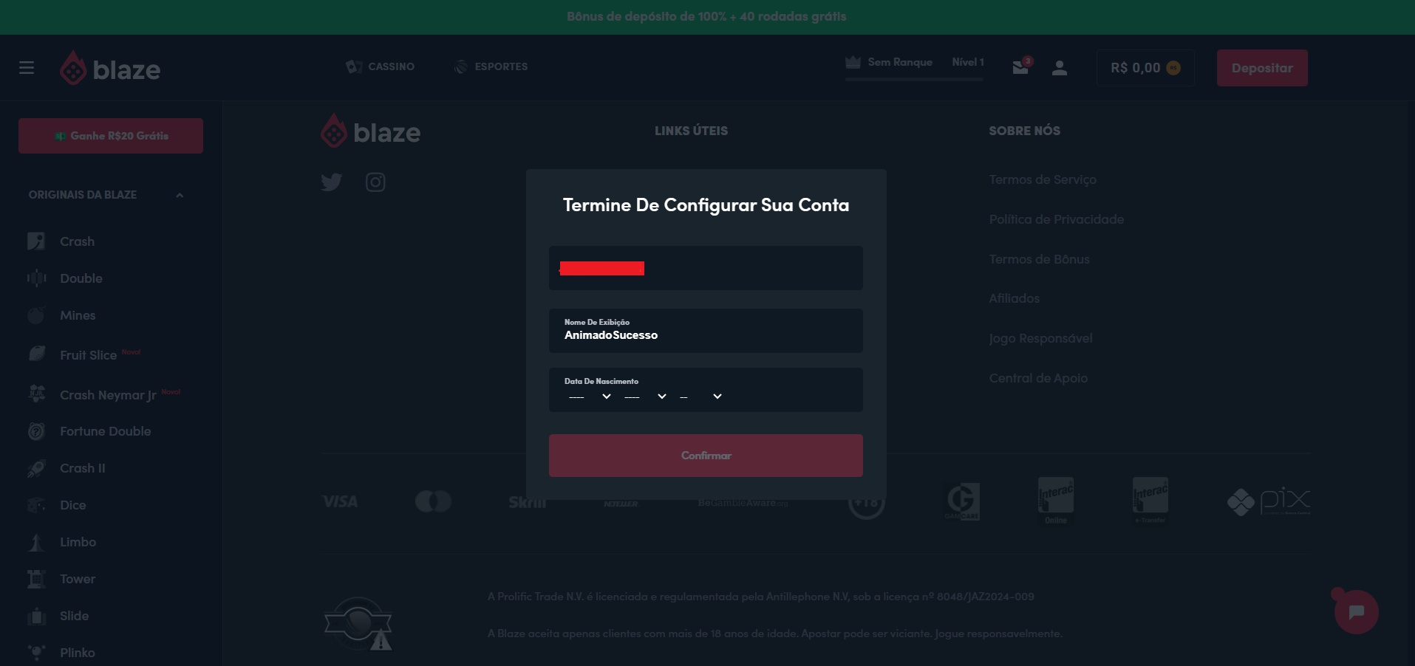Click the Plinko game icon
This screenshot has height=666, width=1415.
pyautogui.click(x=36, y=653)
